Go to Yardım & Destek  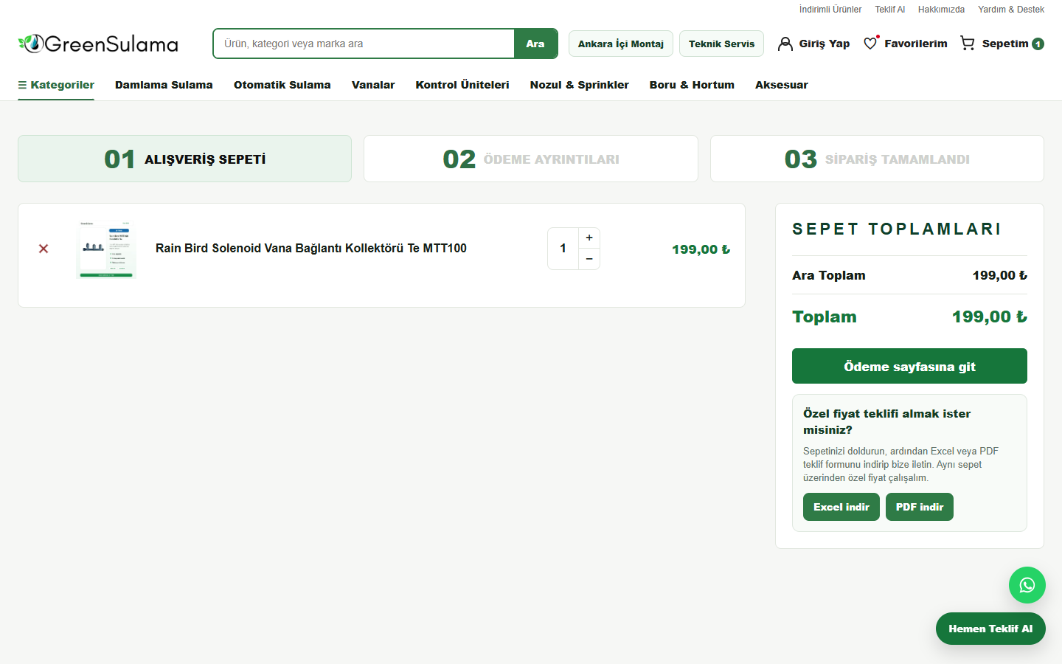(1011, 10)
